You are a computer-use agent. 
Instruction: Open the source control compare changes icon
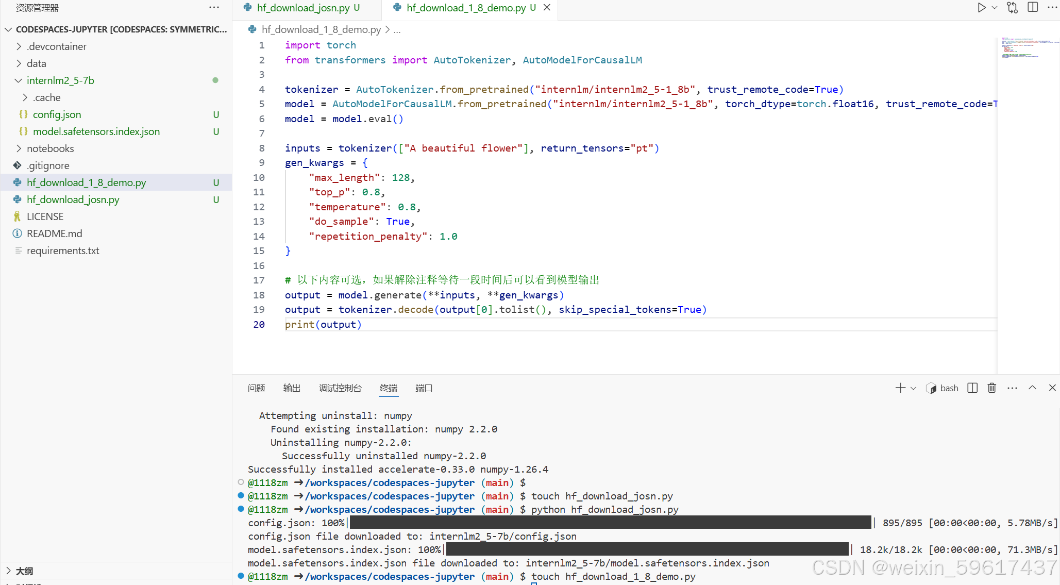(1013, 8)
